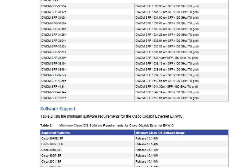Click the Supported Platforms column header
The width and height of the screenshot is (237, 167).
point(56,133)
